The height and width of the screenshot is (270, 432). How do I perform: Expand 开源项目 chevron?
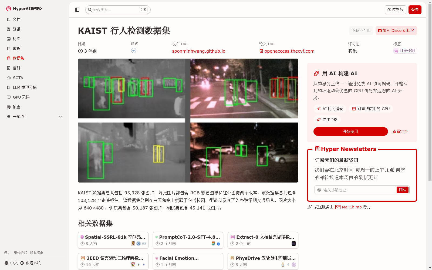coord(60,117)
